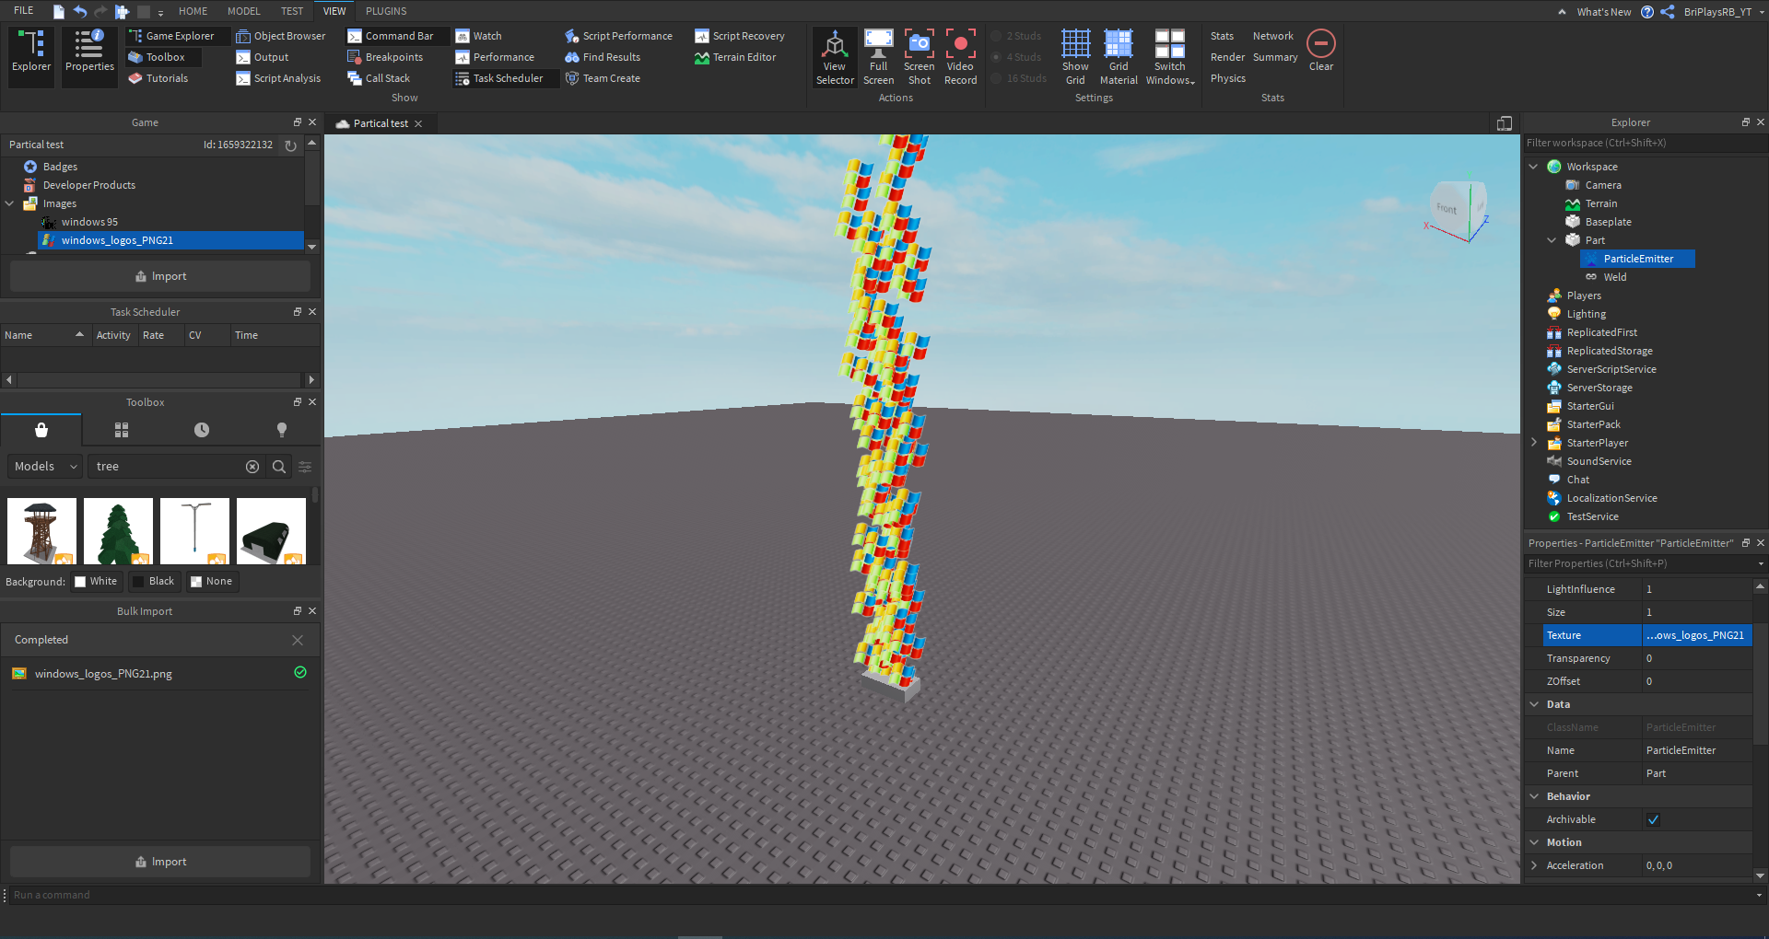Image resolution: width=1769 pixels, height=939 pixels.
Task: Enter Full Screen mode
Action: tap(878, 57)
